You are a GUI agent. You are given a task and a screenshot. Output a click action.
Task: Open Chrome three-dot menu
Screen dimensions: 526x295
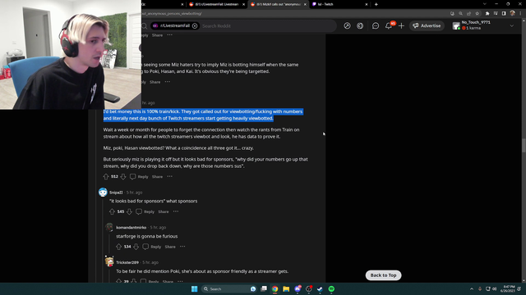520,13
